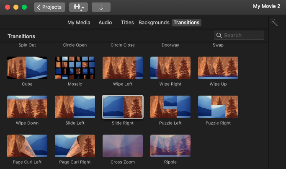
Task: Open the media browser toolbar button
Action: 78,7
